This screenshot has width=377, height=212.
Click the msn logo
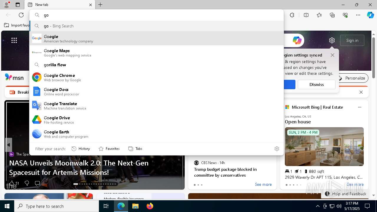(x=14, y=77)
